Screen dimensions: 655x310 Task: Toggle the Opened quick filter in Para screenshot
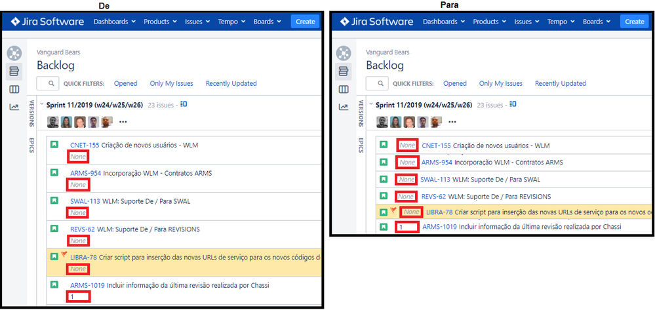[x=455, y=83]
